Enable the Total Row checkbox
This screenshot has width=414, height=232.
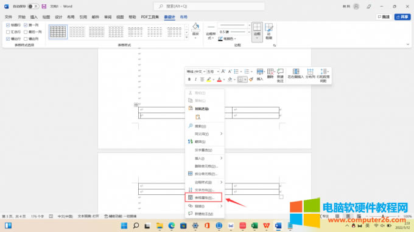pyautogui.click(x=8, y=32)
